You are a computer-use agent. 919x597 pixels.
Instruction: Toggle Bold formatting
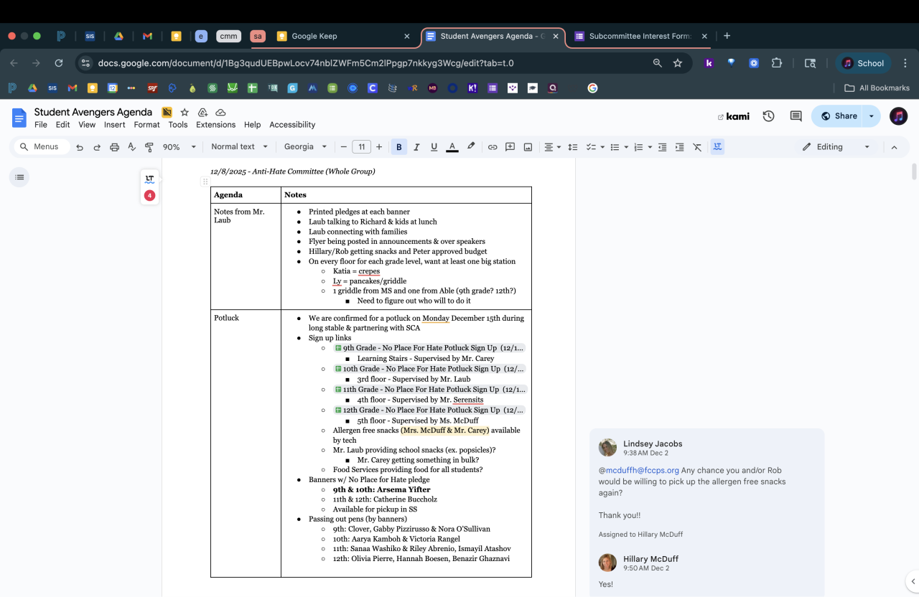coord(399,147)
